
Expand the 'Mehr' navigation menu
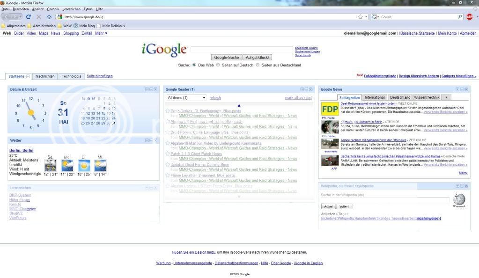tap(99, 32)
